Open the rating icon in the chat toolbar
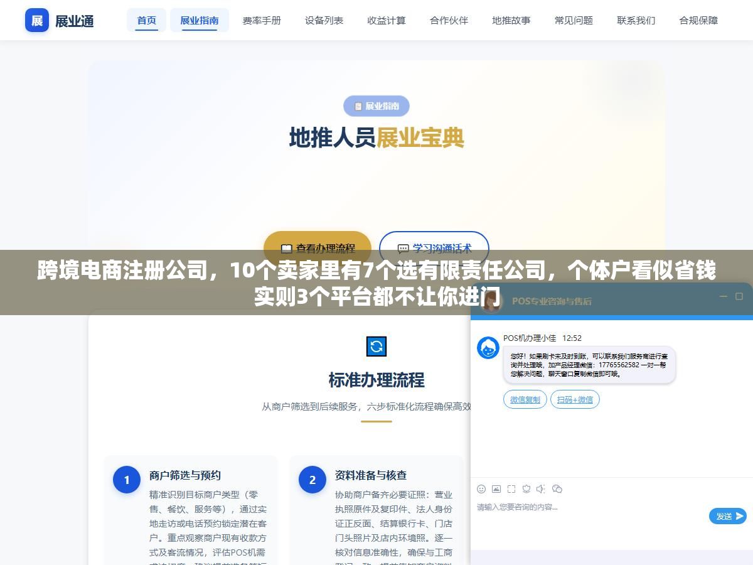 click(526, 488)
